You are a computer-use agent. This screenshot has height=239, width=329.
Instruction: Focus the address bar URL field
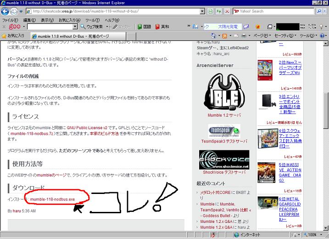[113, 11]
